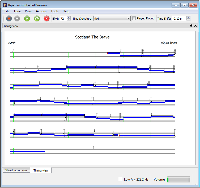The height and width of the screenshot is (188, 200).
Task: Click the red X delete icon
Action: [46, 18]
